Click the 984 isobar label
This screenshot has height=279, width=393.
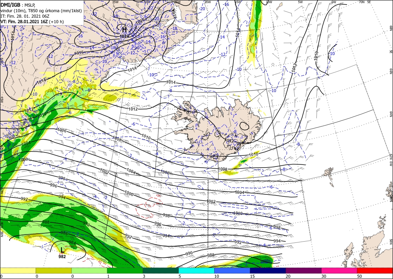coord(72,242)
